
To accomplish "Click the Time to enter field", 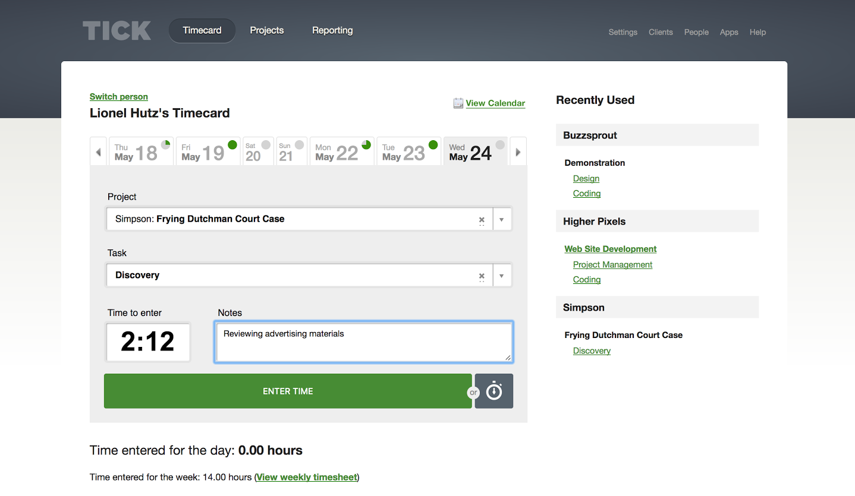I will point(148,342).
